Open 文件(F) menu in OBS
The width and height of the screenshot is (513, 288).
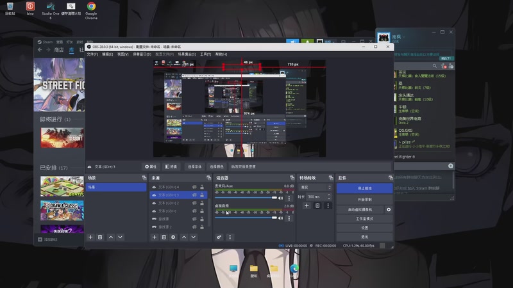pyautogui.click(x=92, y=54)
